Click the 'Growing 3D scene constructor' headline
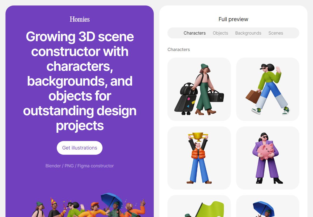This screenshot has height=217, width=313. [x=80, y=81]
